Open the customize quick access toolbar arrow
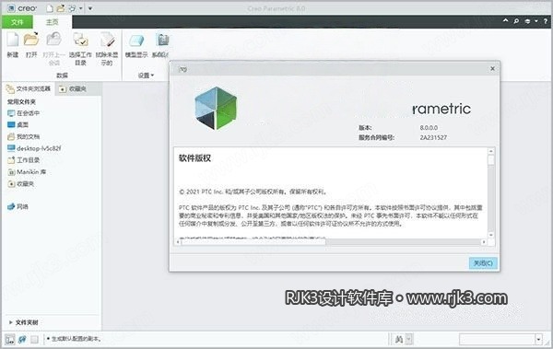This screenshot has width=553, height=349. coord(90,8)
